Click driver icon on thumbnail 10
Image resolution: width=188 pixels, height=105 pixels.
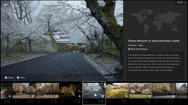point(10,96)
